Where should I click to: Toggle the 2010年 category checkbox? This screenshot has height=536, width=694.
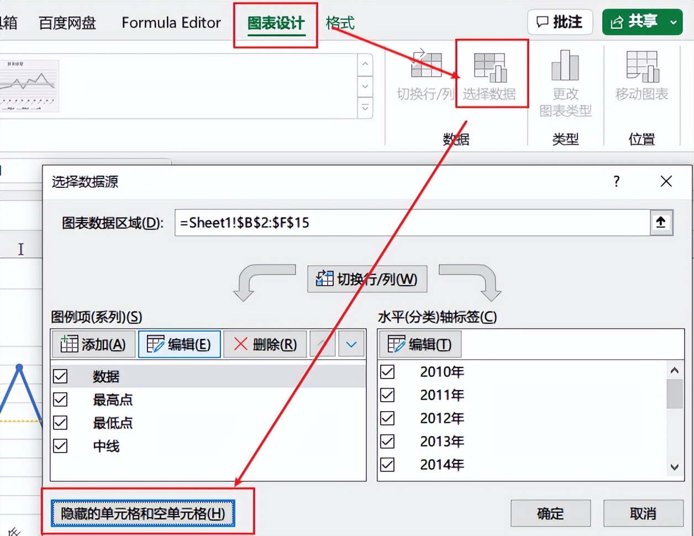click(387, 372)
